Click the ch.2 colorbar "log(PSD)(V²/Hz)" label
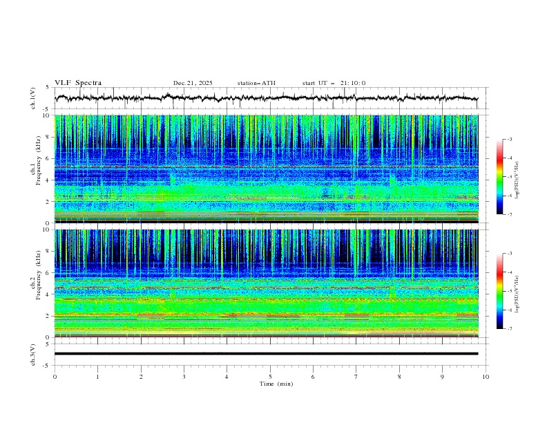 517,294
